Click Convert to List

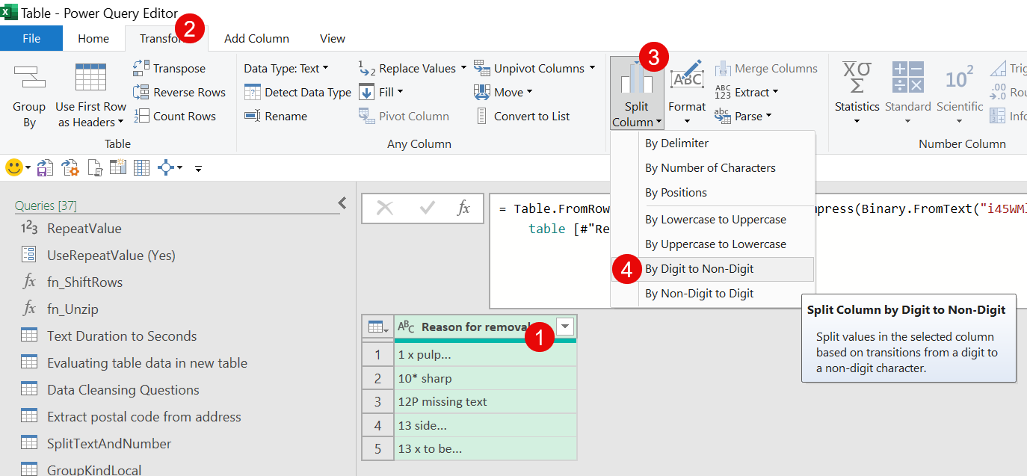point(522,116)
